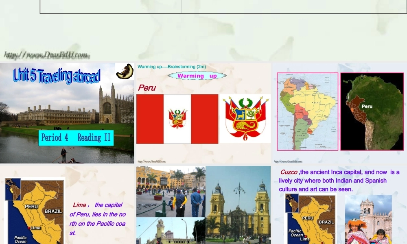407x244 pixels.
Task: Select the Peru national flag image
Action: point(177,119)
